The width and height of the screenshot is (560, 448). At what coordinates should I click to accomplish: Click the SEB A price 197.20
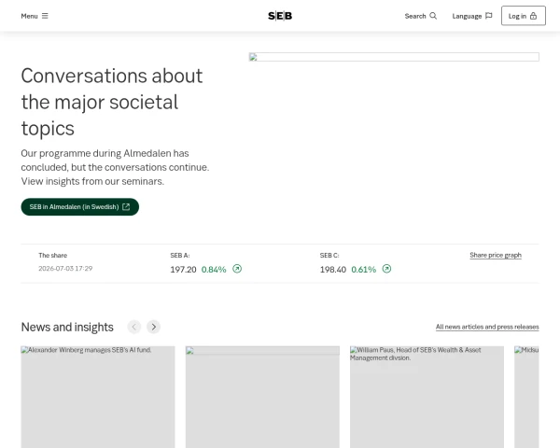point(183,270)
